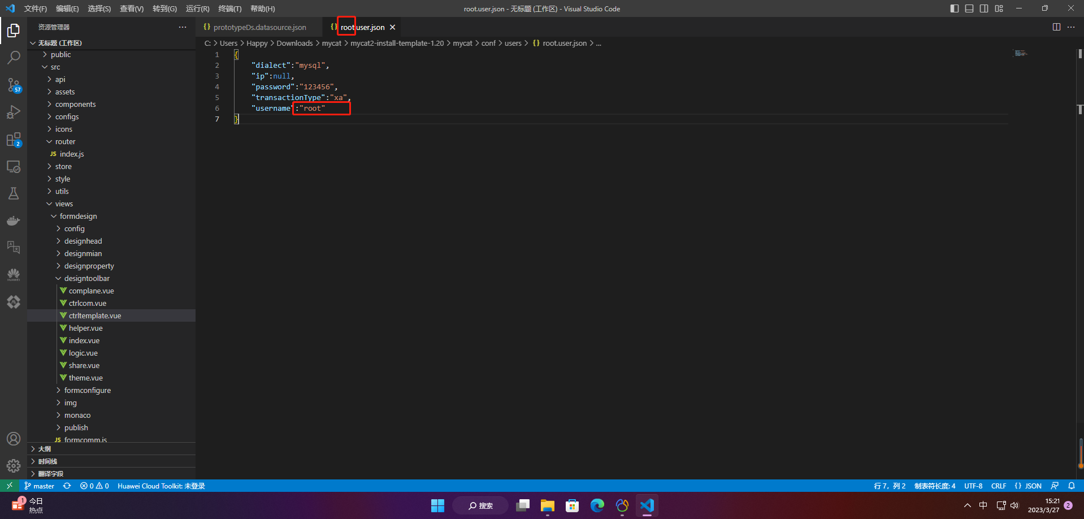Open the Explorer view in activity bar
The height and width of the screenshot is (519, 1084).
(14, 30)
